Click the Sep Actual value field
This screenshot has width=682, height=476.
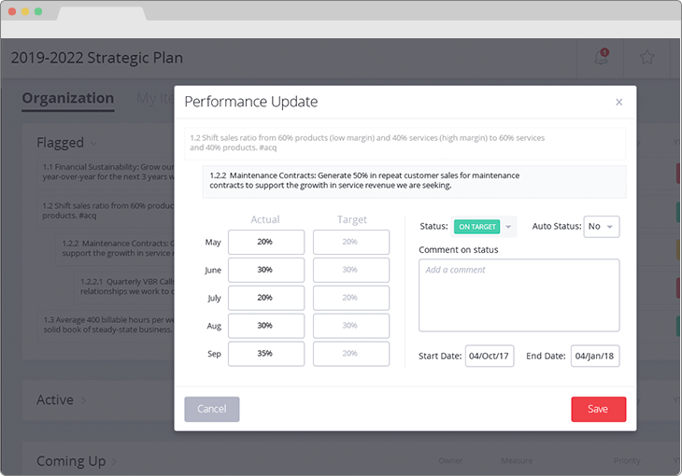coord(266,354)
